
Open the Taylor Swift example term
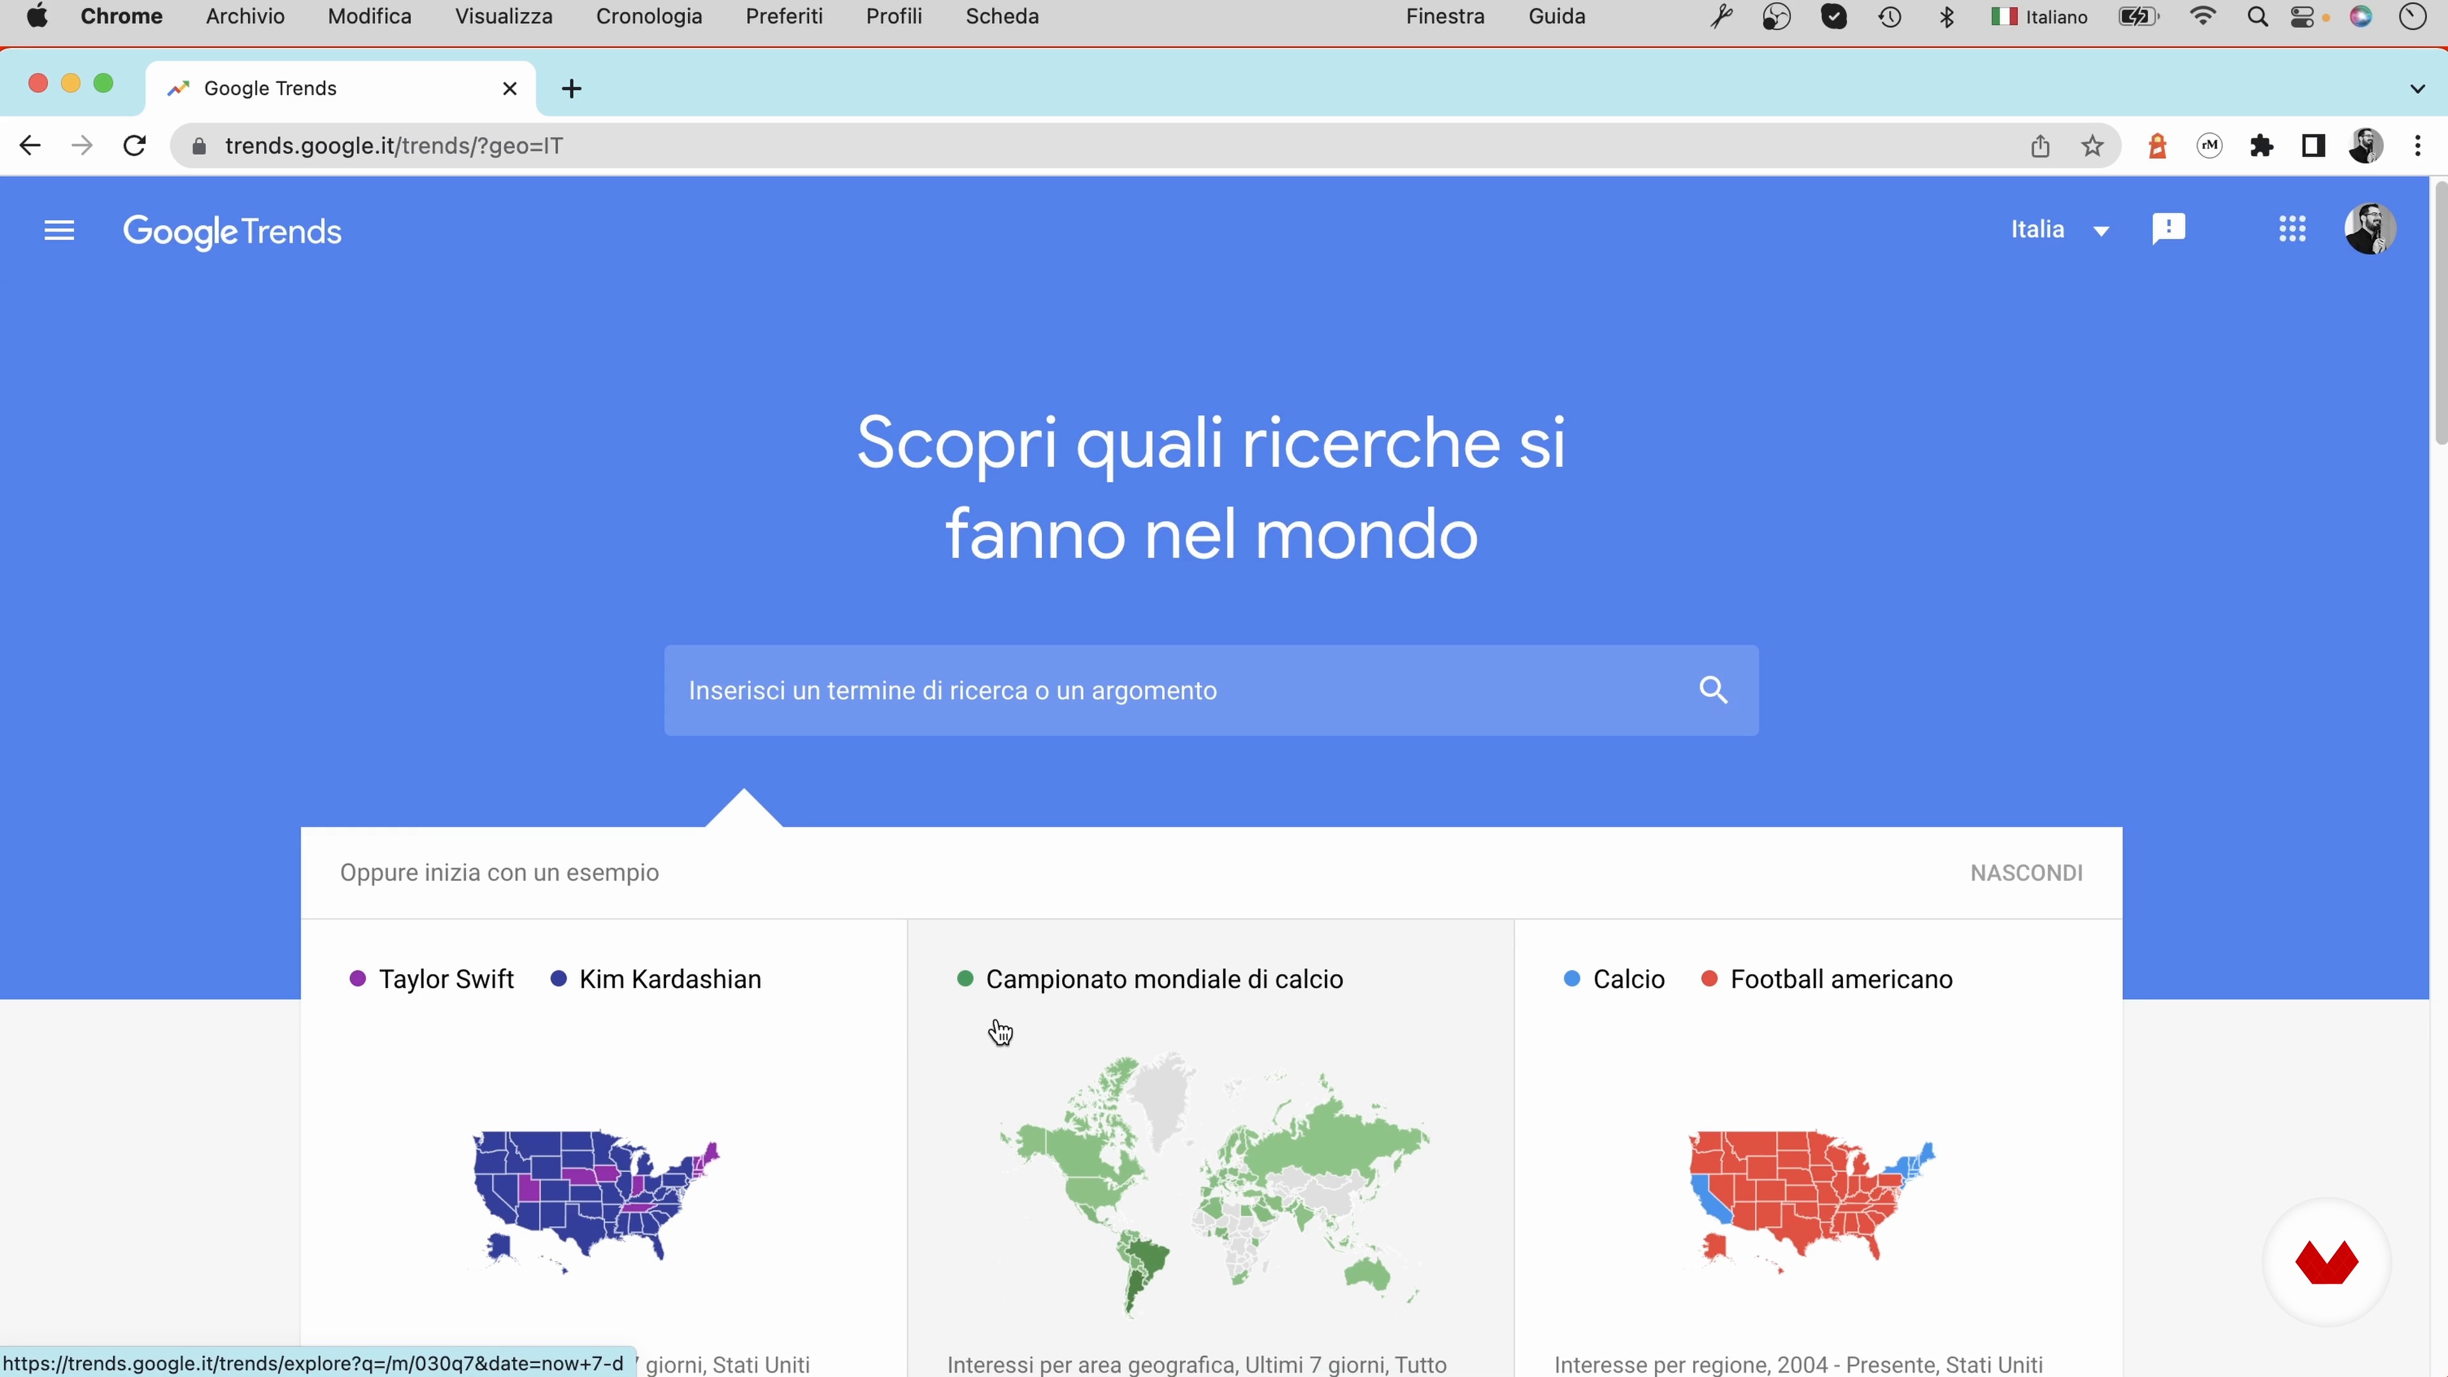tap(446, 979)
